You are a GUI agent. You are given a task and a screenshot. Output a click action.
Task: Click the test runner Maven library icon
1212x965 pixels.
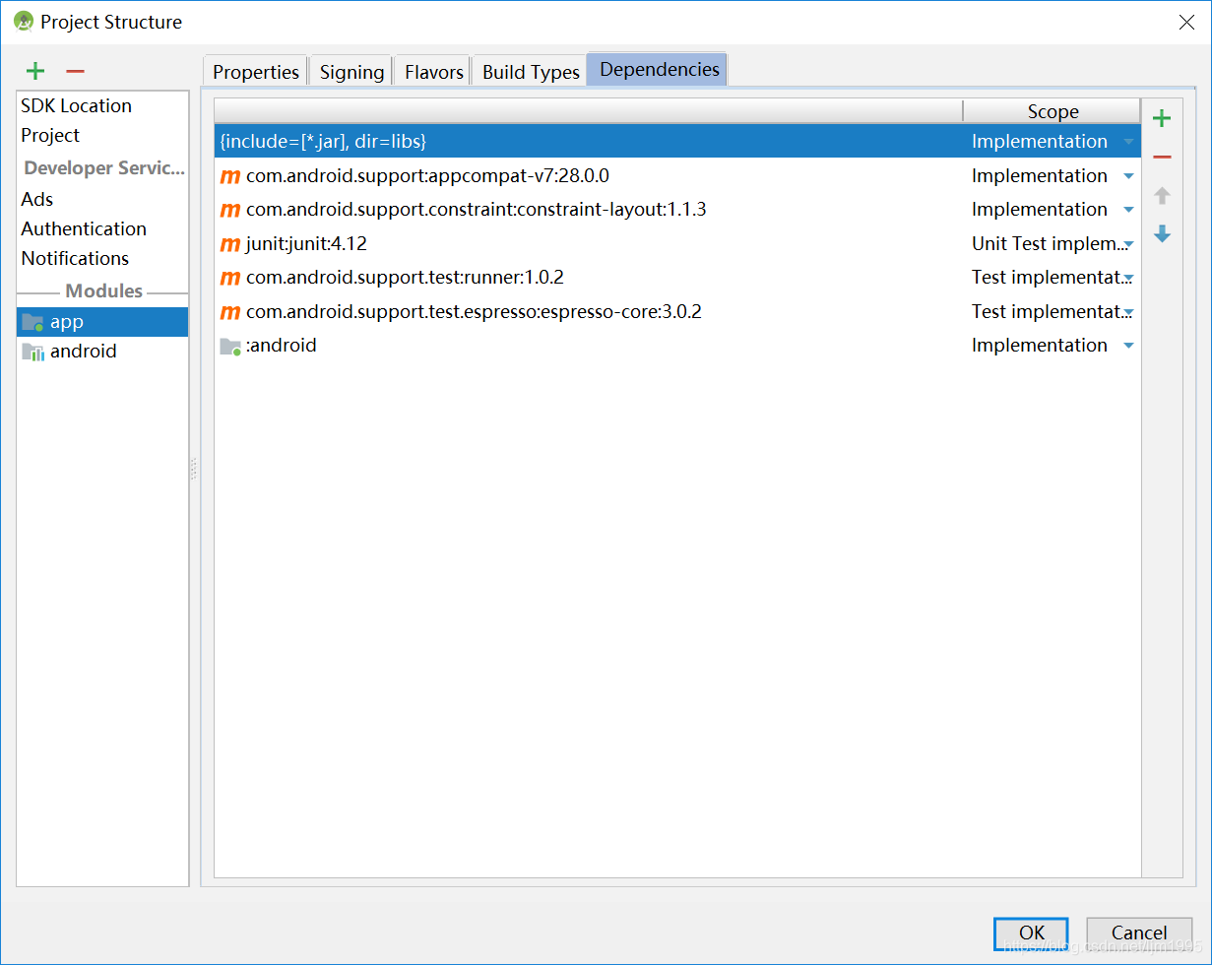coord(230,278)
